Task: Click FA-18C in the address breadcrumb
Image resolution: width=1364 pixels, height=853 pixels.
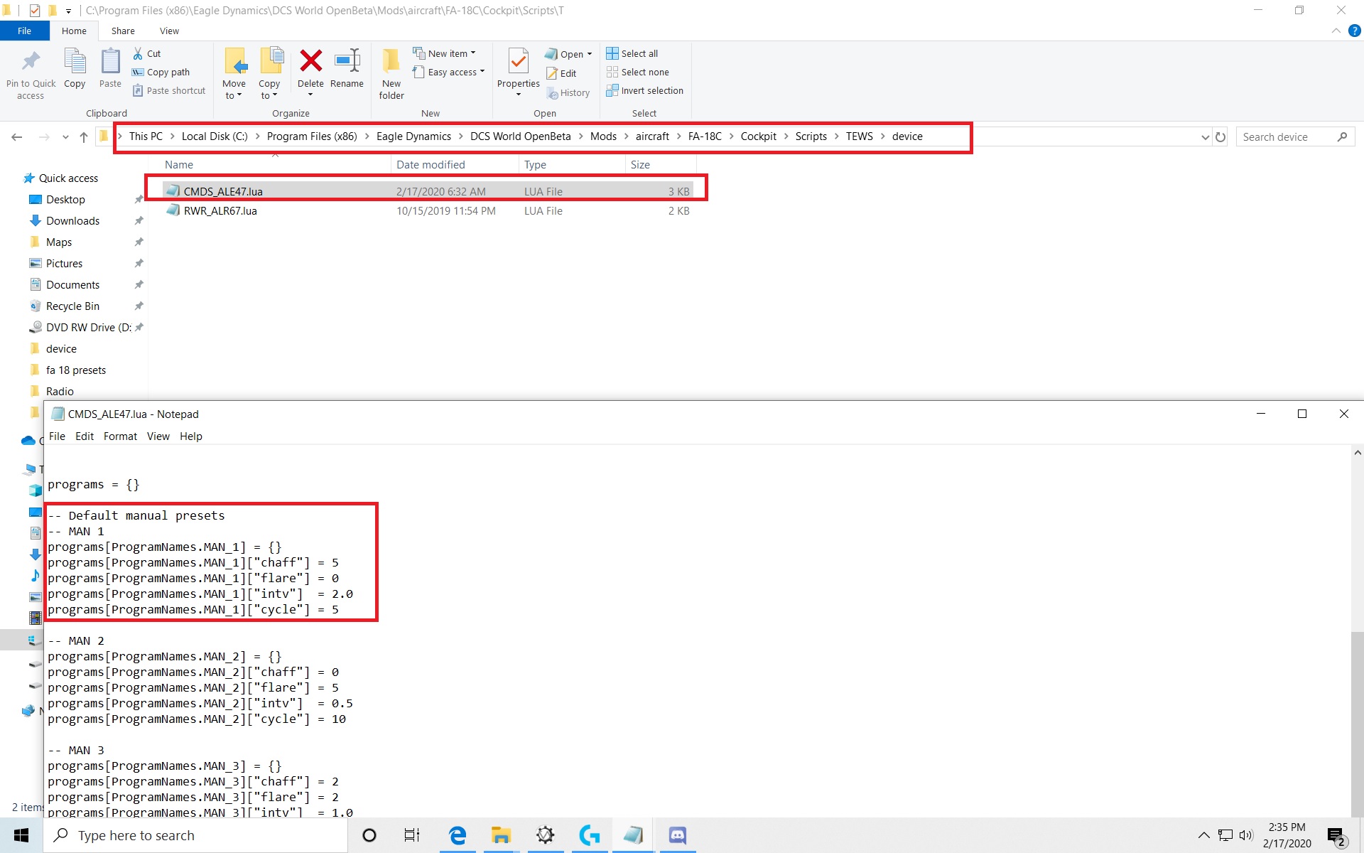Action: coord(705,136)
